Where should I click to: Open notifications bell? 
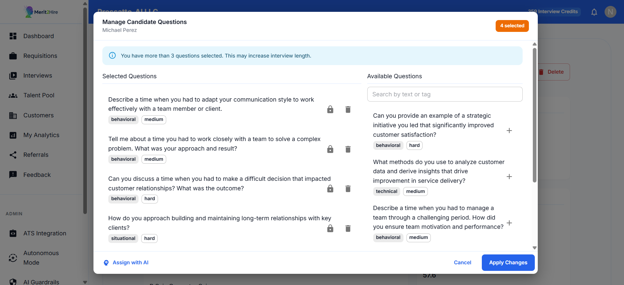594,12
